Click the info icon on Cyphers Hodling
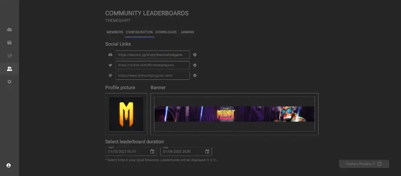Viewport: 401px width, 176px height. (380, 164)
